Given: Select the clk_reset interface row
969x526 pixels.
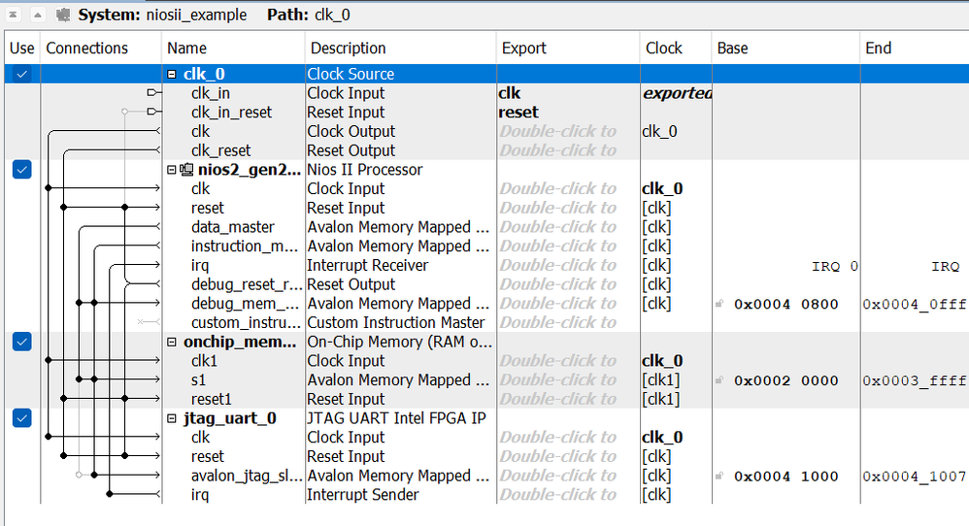Looking at the screenshot, I should click(220, 150).
